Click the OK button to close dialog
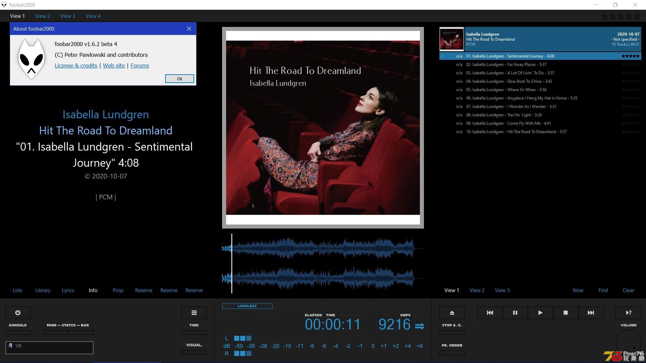The image size is (646, 363). [x=180, y=79]
